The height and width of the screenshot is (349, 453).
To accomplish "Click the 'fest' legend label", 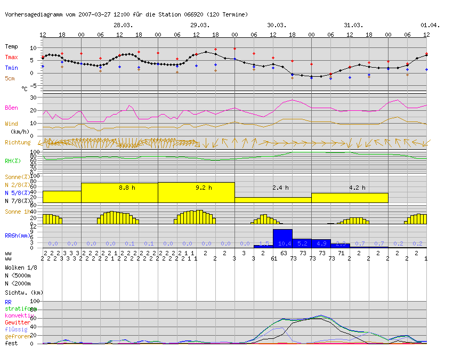I will click(11, 344).
